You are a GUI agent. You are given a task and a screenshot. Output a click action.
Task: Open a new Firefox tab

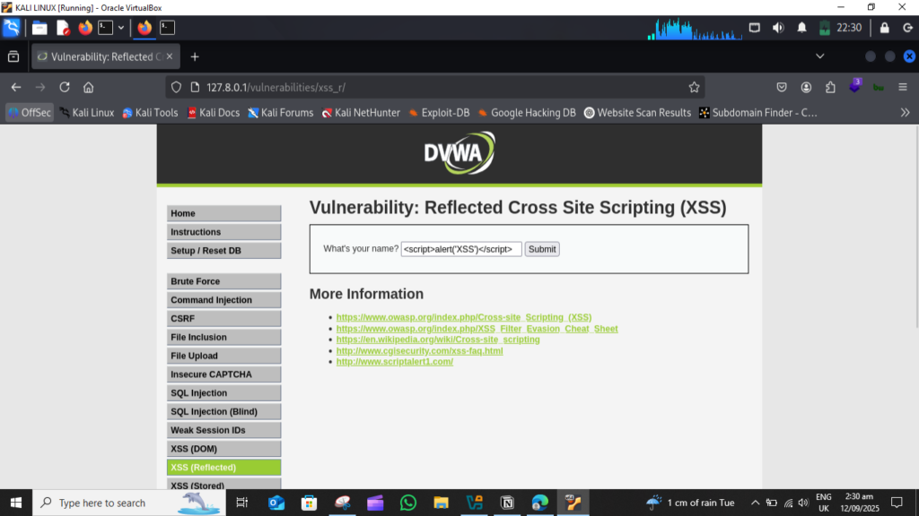tap(194, 56)
